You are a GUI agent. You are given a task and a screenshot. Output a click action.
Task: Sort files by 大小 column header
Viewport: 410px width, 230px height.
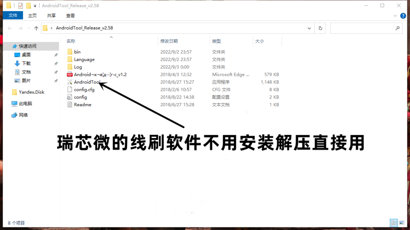[259, 41]
